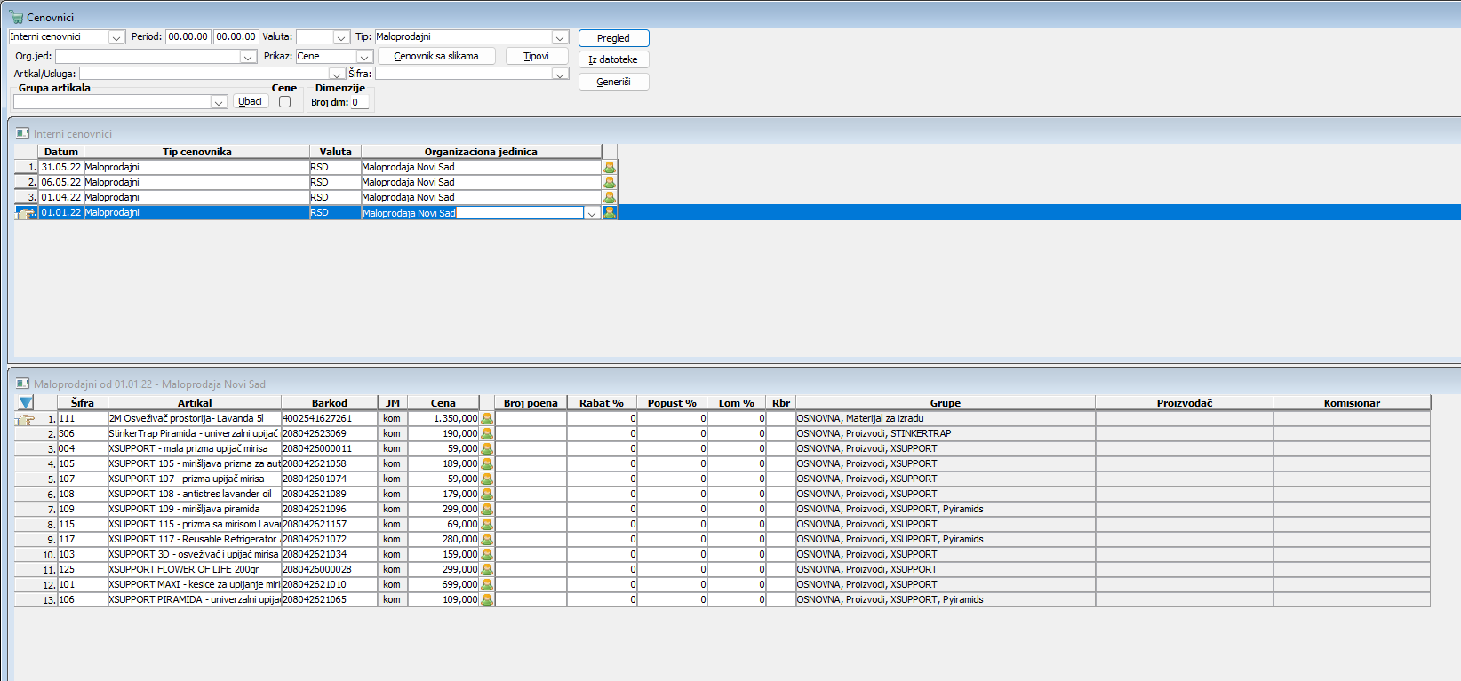Expand the Tip Maloprodajni dropdown
The height and width of the screenshot is (681, 1461).
560,37
